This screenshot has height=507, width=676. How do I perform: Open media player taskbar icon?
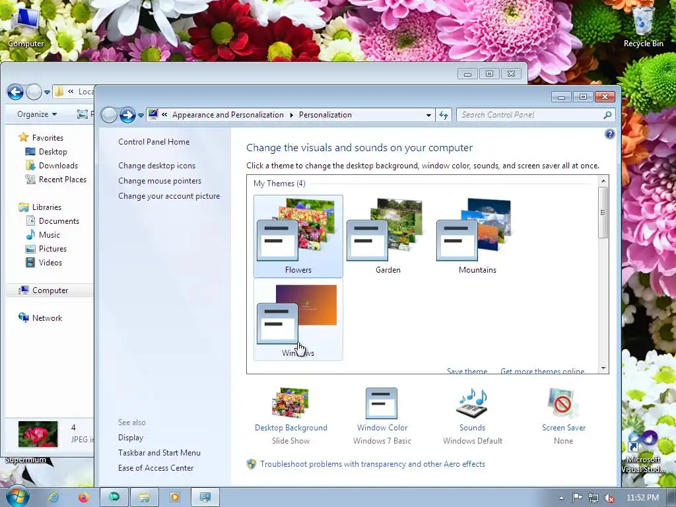[174, 497]
